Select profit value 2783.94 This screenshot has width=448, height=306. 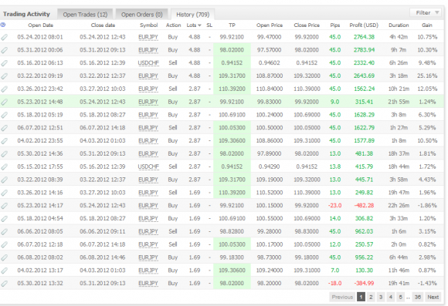click(364, 50)
